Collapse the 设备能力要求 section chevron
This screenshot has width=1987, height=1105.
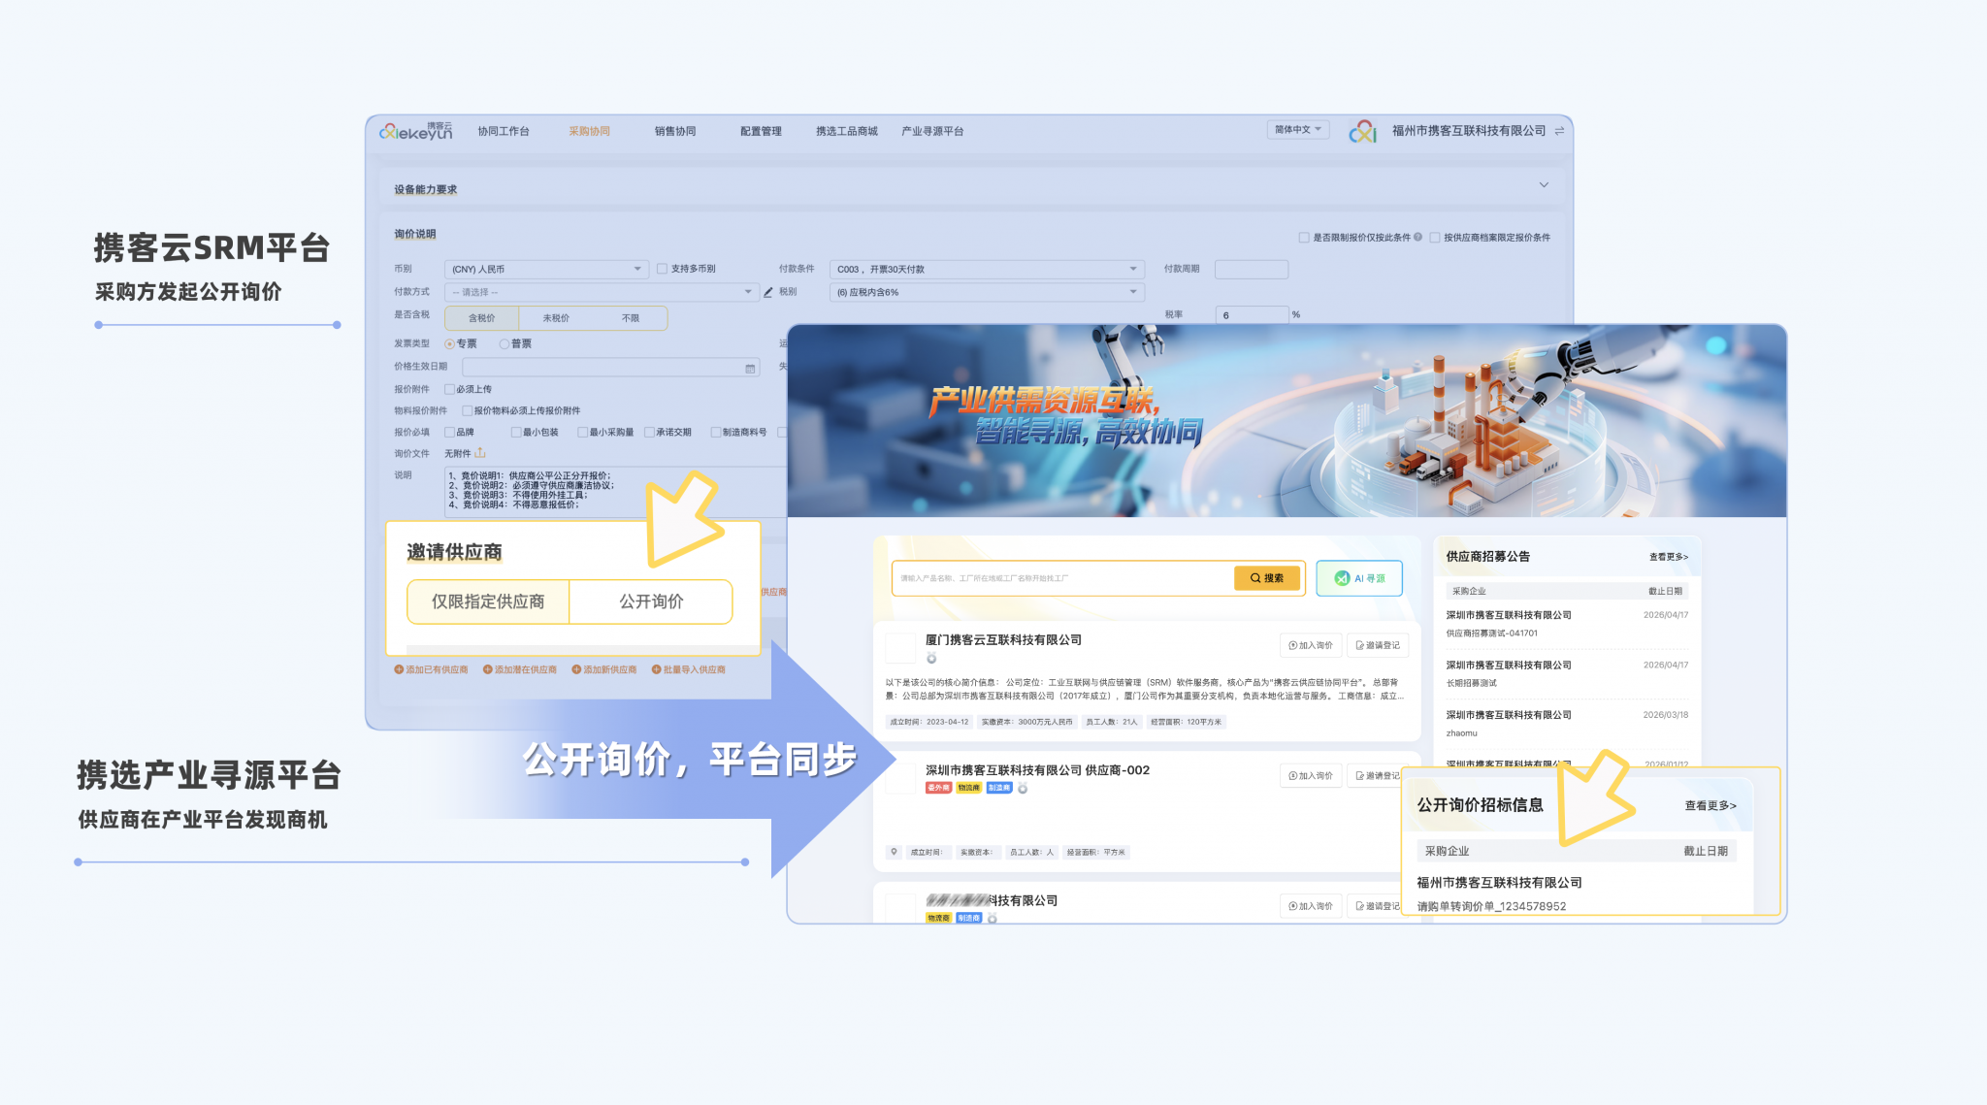coord(1544,185)
